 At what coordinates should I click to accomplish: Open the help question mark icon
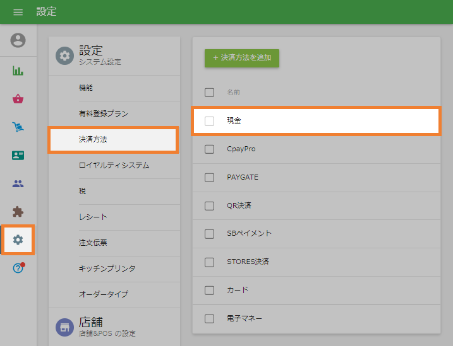point(18,268)
